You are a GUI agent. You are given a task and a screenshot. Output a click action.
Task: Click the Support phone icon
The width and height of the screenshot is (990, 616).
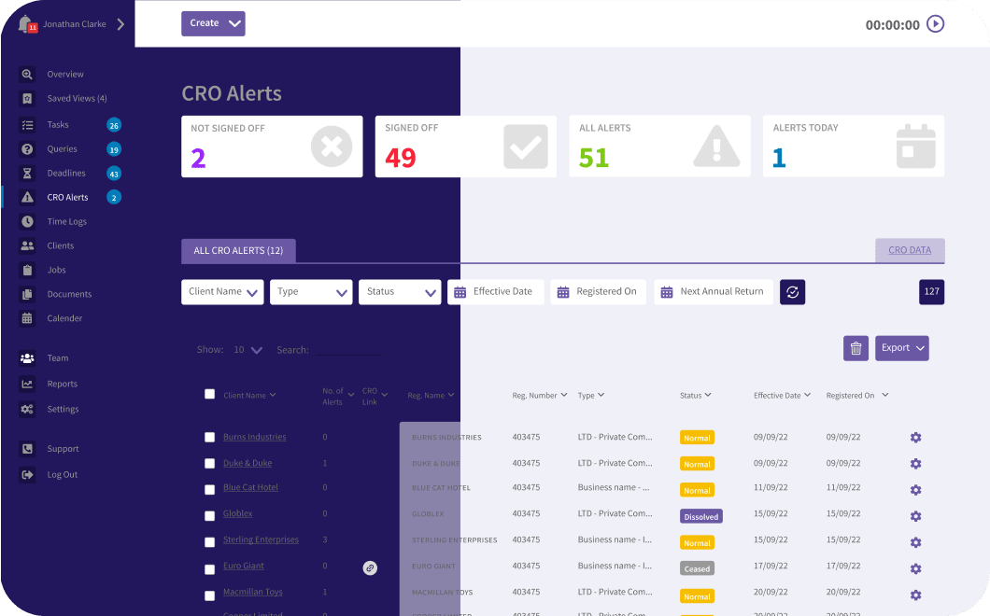(x=27, y=449)
